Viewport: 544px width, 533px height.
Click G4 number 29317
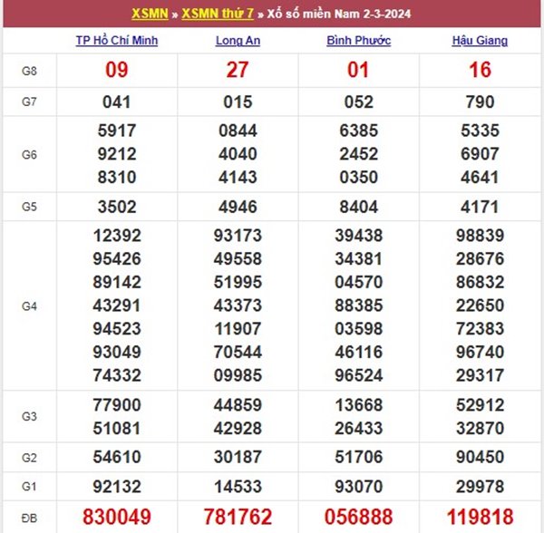480,376
